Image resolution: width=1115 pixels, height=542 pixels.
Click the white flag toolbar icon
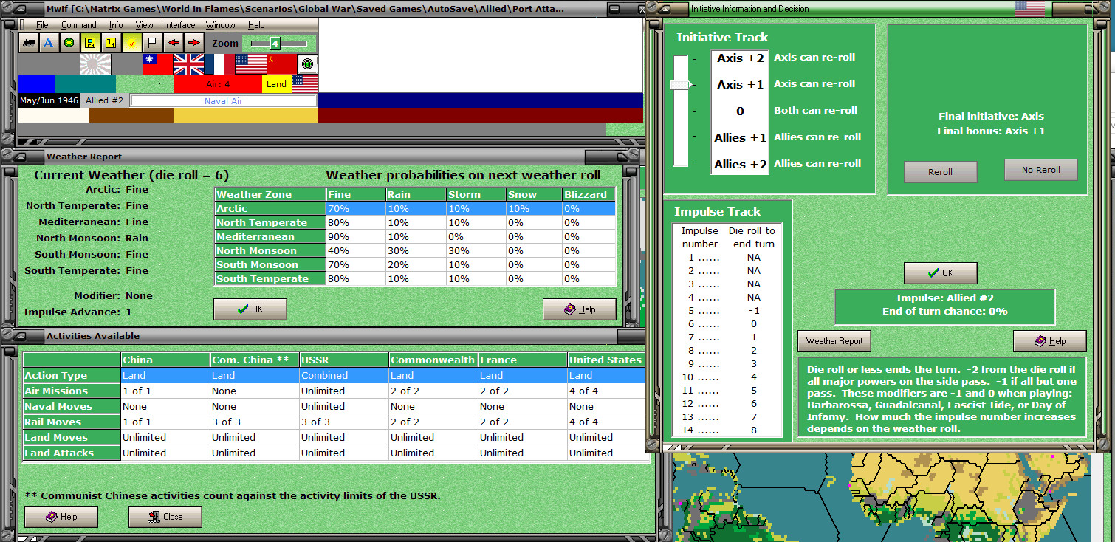(152, 43)
